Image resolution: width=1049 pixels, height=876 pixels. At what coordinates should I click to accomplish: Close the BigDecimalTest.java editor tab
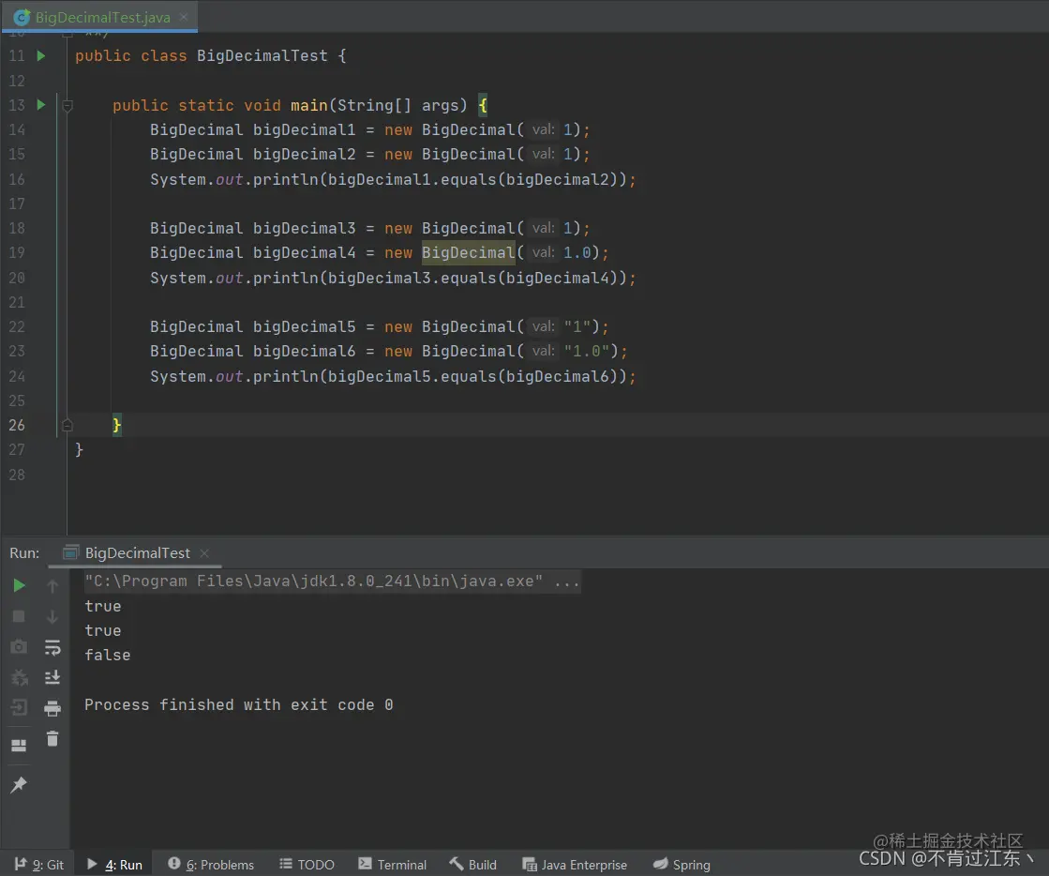pyautogui.click(x=184, y=18)
